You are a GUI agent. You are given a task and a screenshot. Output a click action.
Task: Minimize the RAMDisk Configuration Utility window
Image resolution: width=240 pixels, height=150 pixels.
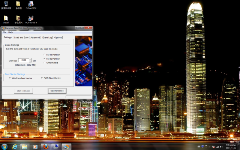pos(78,28)
